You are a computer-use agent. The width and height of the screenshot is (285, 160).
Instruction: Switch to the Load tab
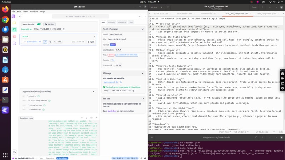click(x=131, y=23)
